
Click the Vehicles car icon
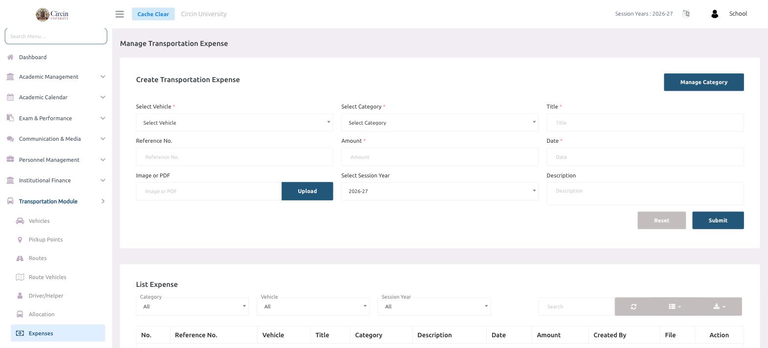point(20,221)
